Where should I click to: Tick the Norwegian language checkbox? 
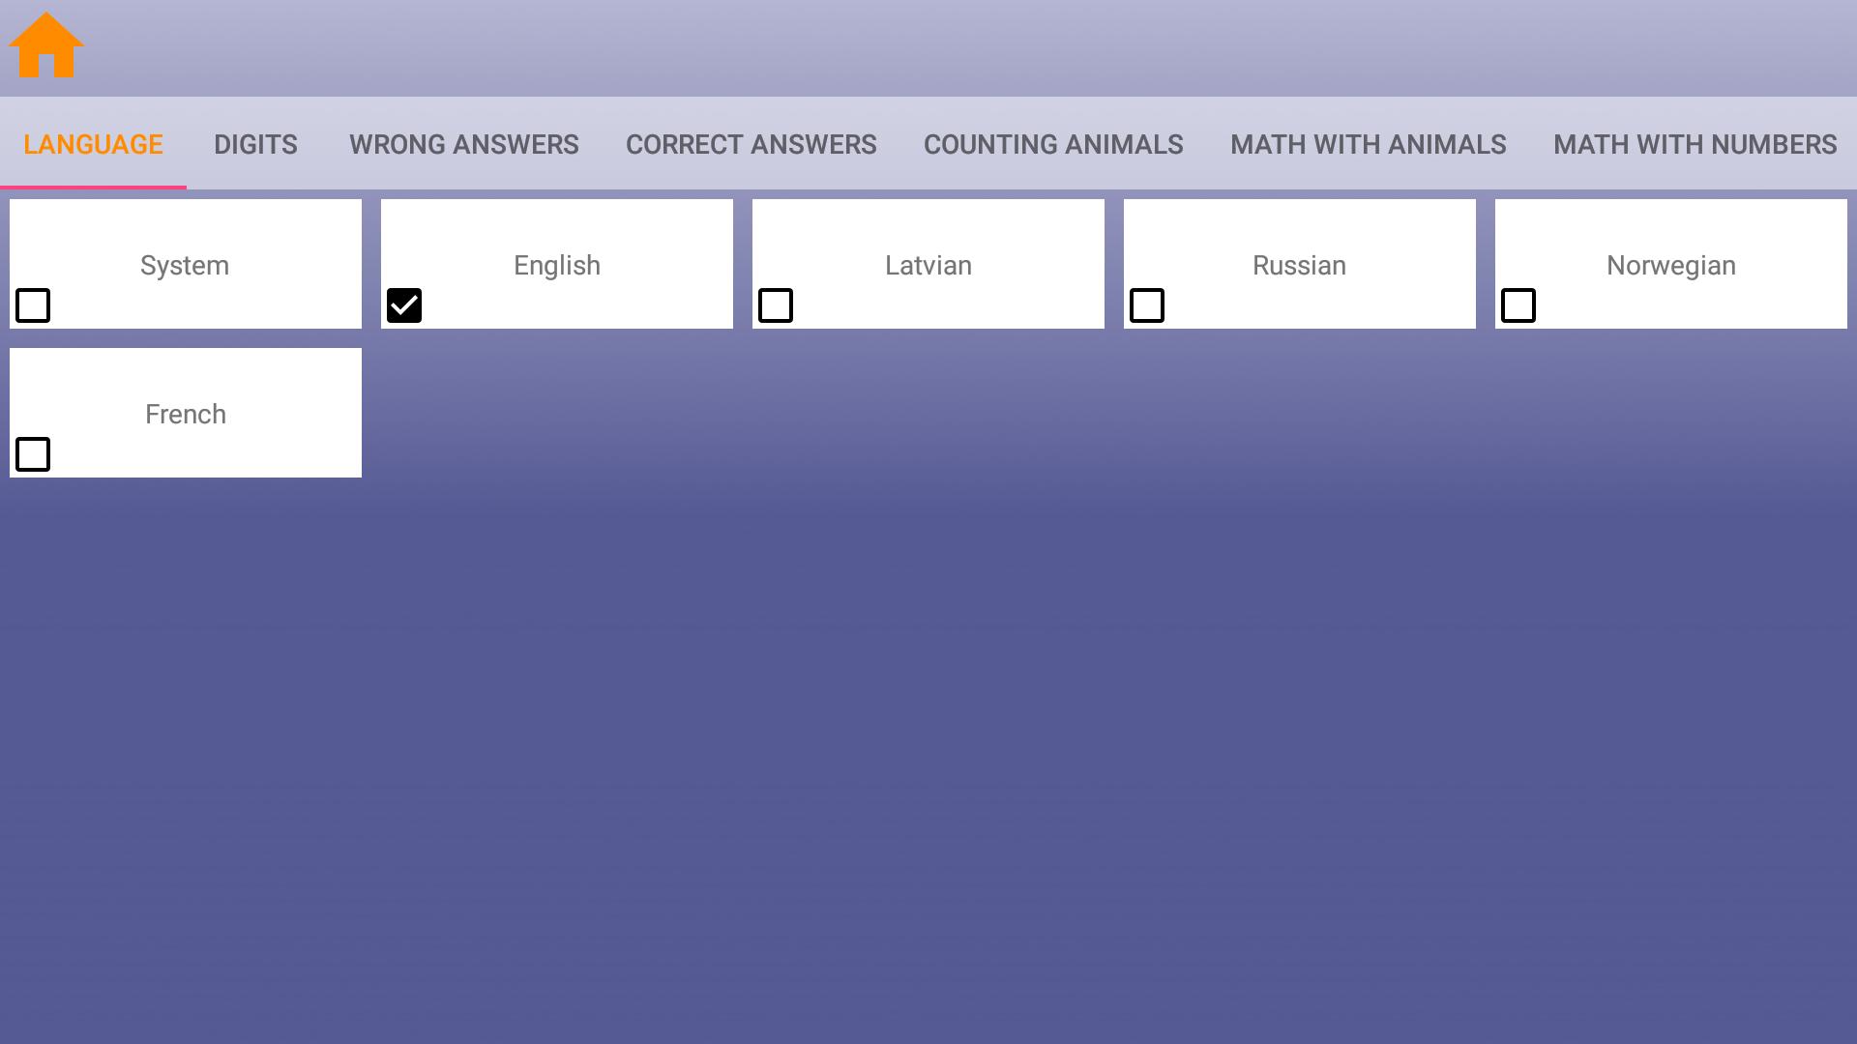point(1518,305)
